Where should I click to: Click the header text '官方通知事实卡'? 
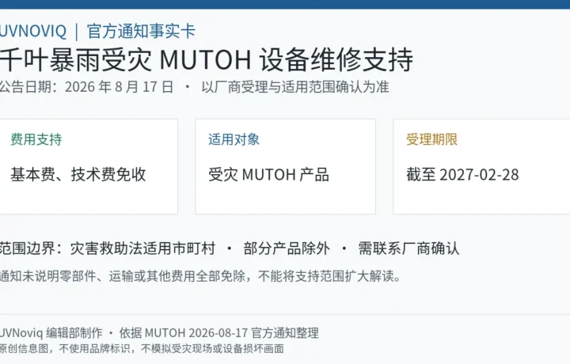[142, 31]
